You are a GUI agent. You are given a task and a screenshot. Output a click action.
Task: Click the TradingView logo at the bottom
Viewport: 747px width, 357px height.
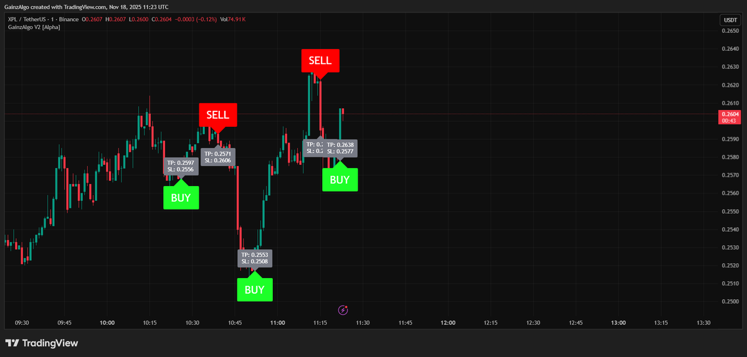coord(42,343)
